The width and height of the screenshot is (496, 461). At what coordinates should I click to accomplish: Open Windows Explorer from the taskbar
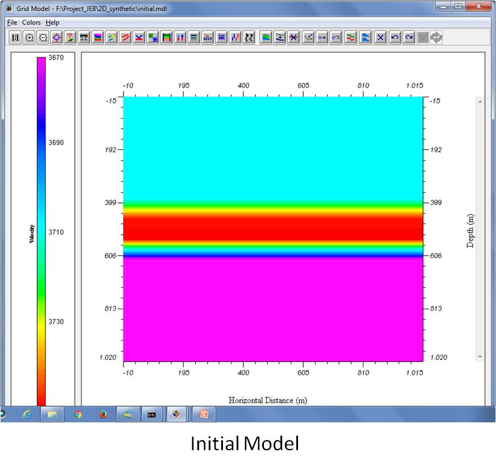(53, 414)
